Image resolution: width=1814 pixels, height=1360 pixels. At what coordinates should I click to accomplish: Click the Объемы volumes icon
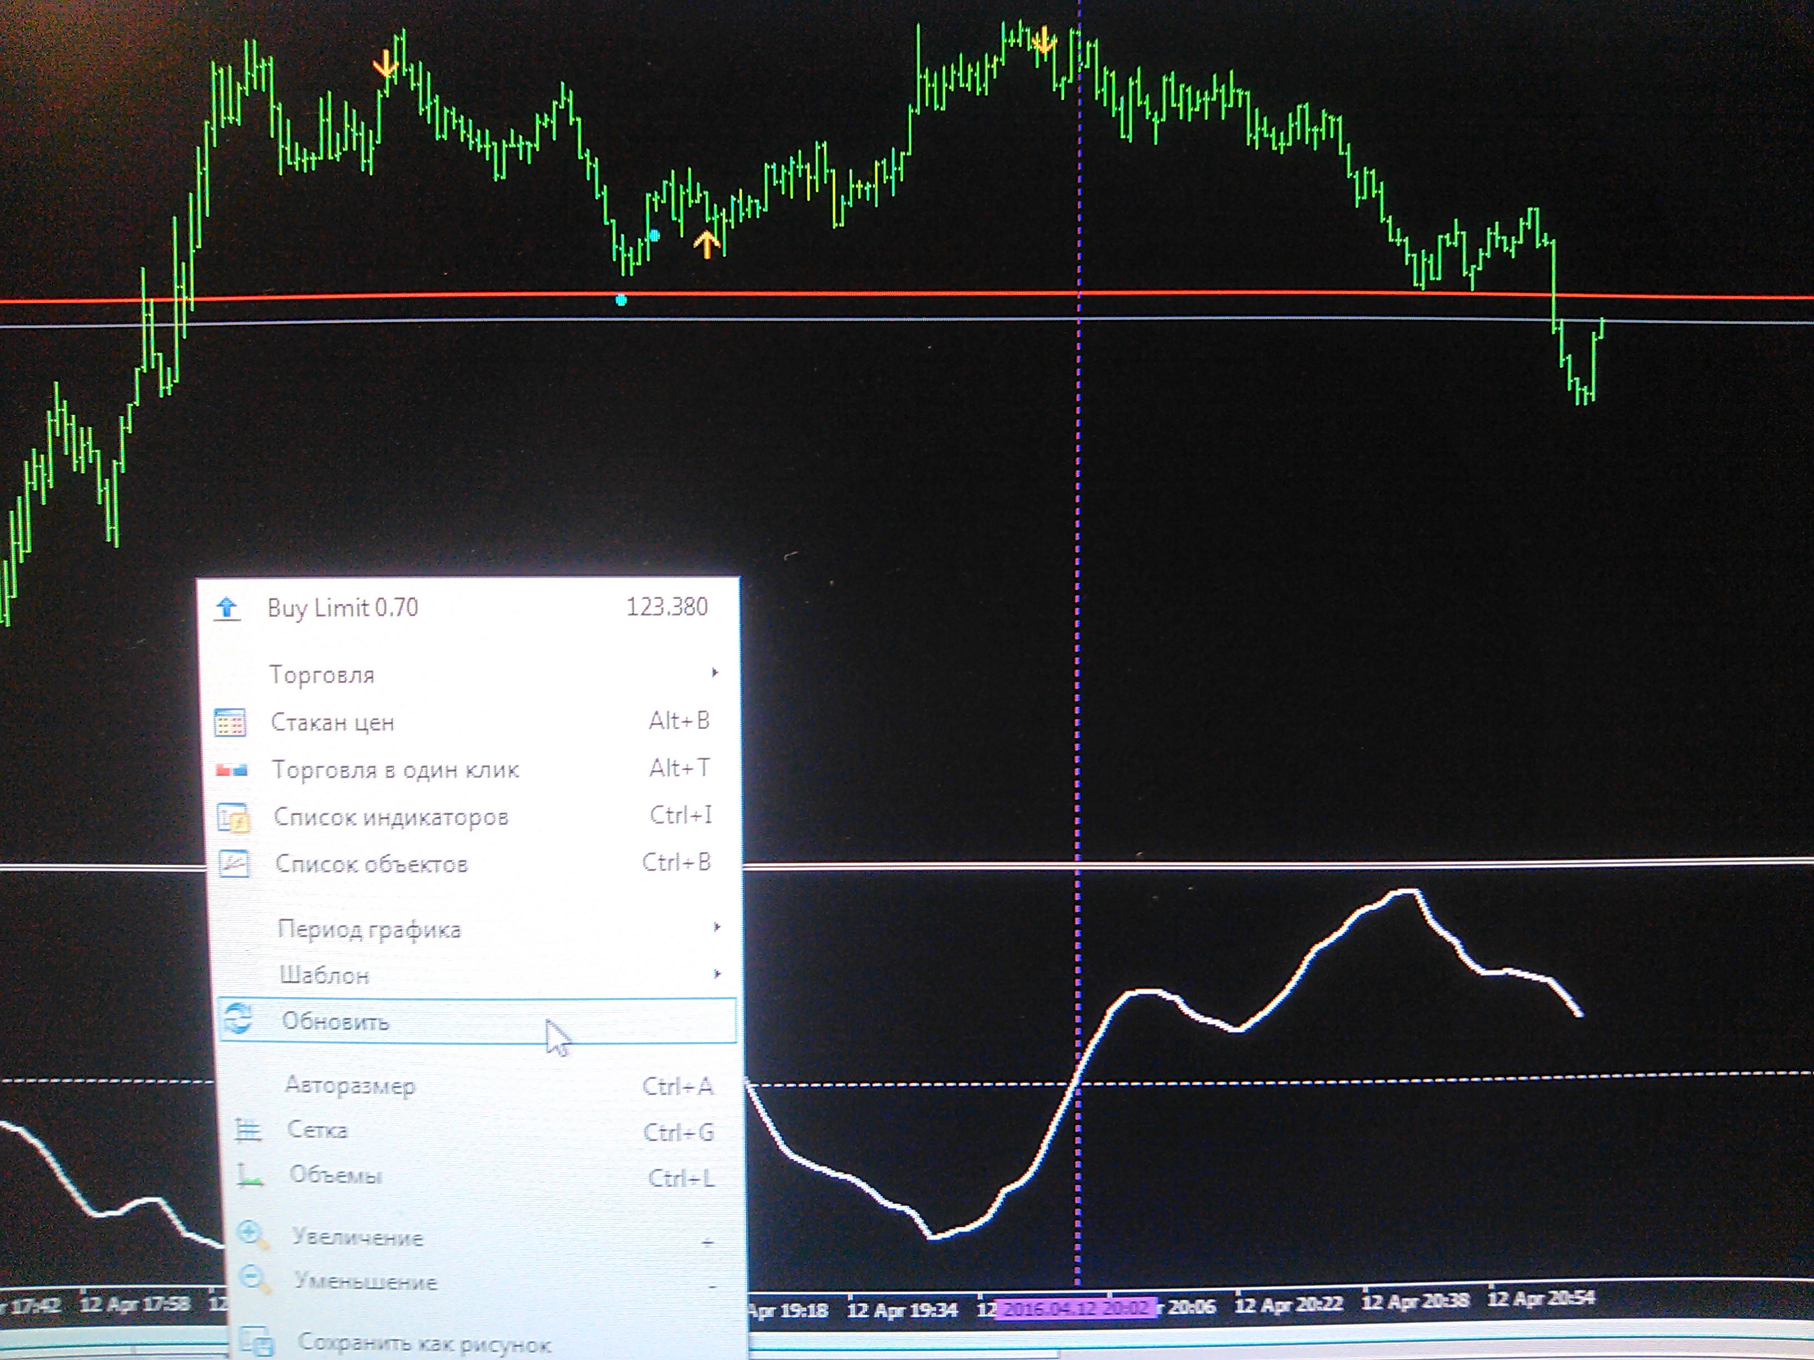[x=250, y=1176]
